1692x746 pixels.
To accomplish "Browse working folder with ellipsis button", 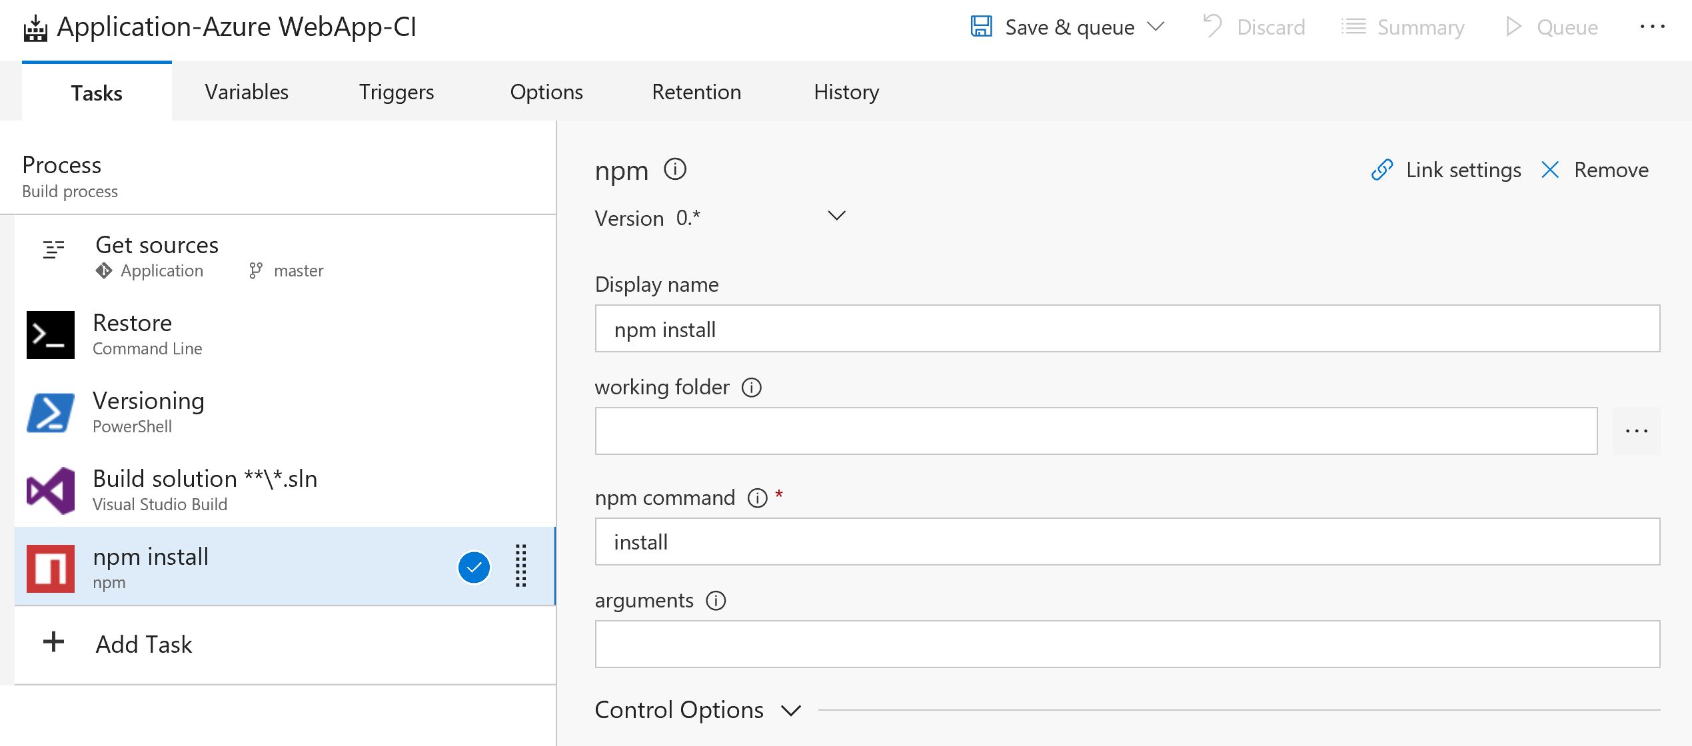I will pos(1636,431).
